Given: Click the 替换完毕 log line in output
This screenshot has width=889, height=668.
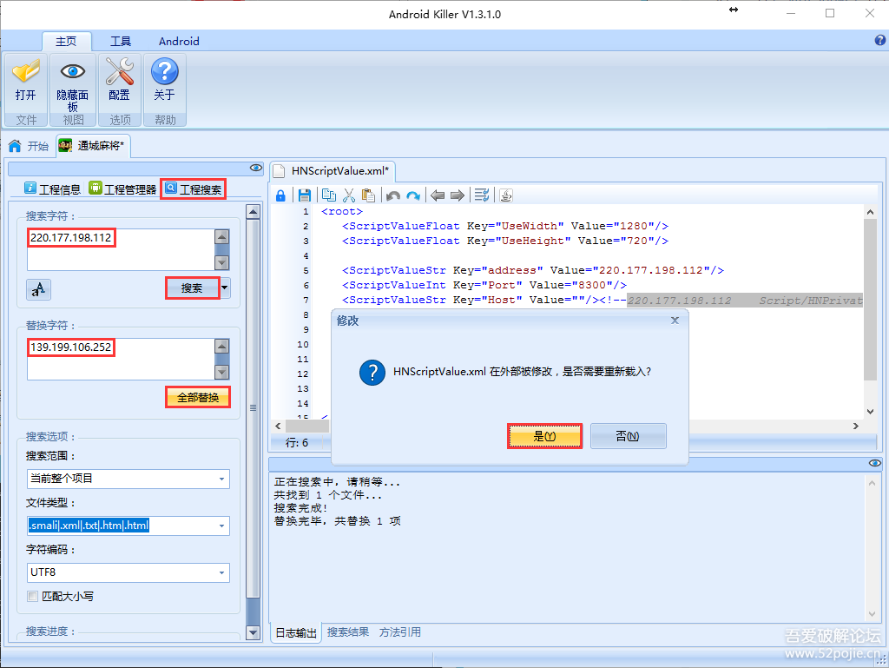Looking at the screenshot, I should pos(338,521).
